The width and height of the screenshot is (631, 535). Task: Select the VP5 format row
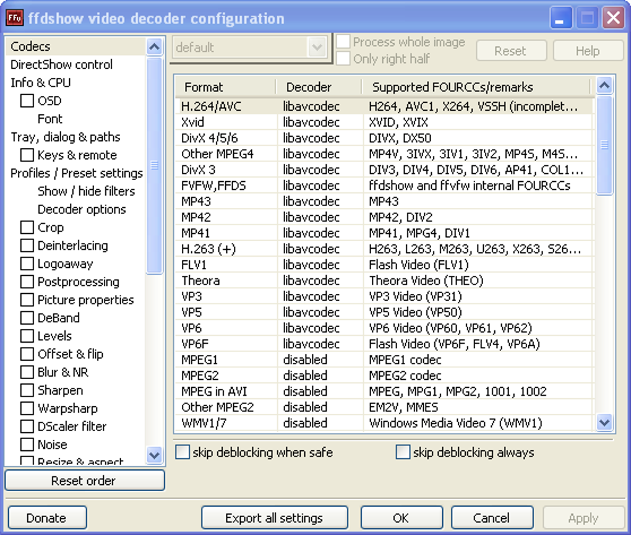pos(384,312)
